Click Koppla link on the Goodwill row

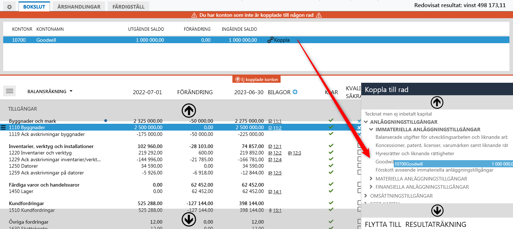pos(278,40)
